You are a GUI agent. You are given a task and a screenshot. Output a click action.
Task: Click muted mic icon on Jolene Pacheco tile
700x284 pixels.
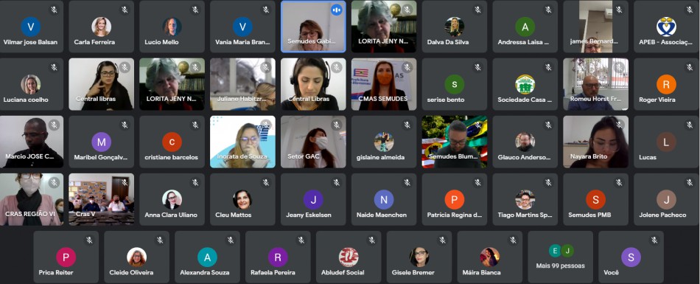coord(690,182)
